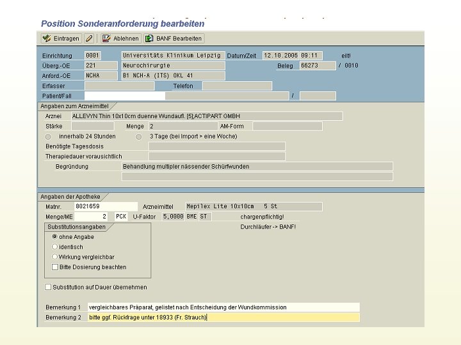Select the 'Angaben zum Arzneimittel' tab header
This screenshot has width=461, height=345.
point(74,106)
